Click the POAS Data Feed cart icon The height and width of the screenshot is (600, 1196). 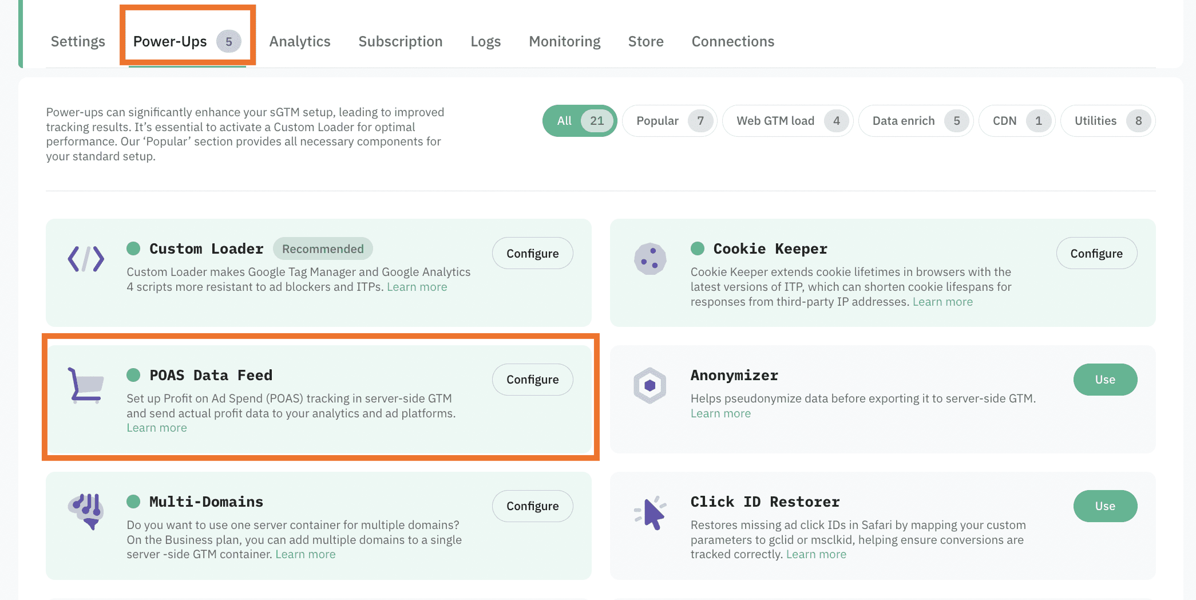[x=86, y=385]
